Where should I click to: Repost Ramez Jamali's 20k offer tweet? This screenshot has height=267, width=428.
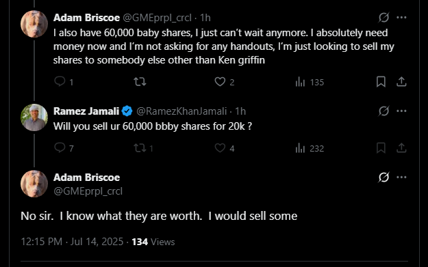coord(143,148)
